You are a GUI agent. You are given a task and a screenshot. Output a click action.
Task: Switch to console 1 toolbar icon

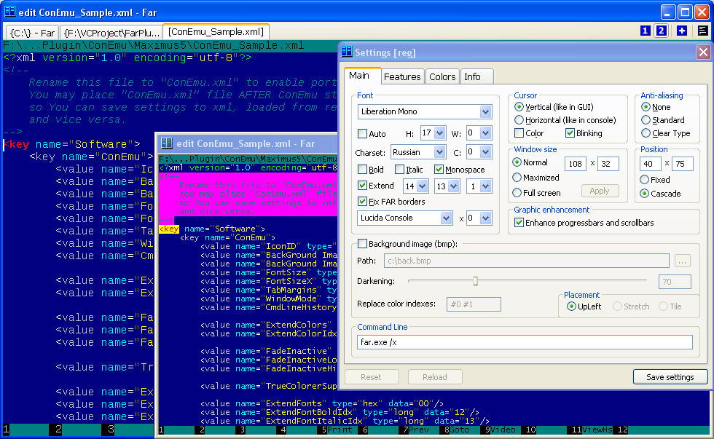(646, 31)
